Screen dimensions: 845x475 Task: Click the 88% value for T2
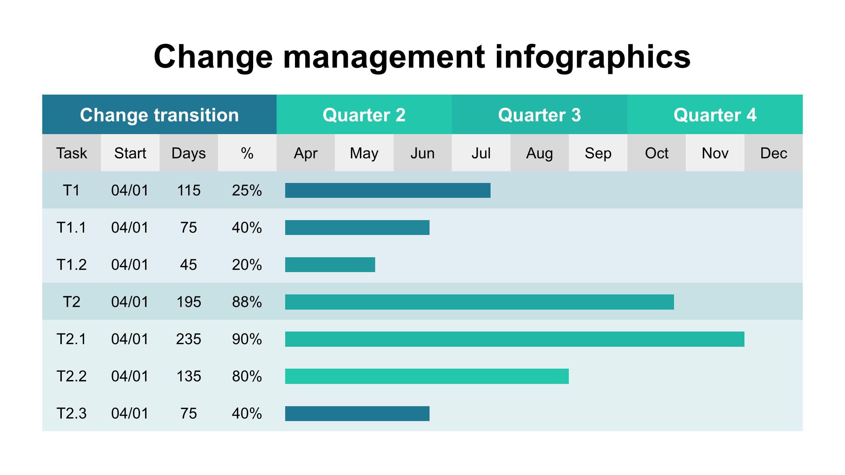coord(247,302)
